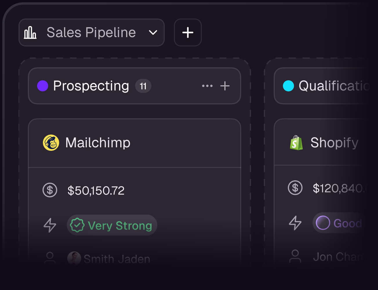Add a new deal to Prospecting column
This screenshot has width=378, height=290.
[225, 86]
